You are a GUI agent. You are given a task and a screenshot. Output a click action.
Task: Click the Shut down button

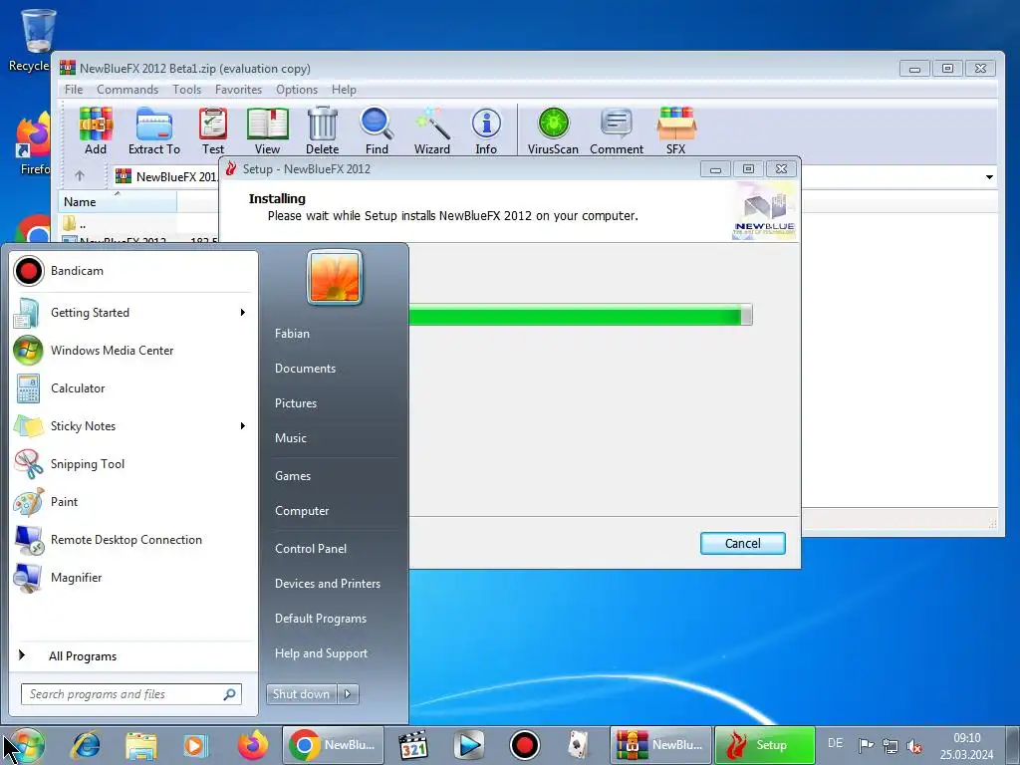click(x=301, y=694)
